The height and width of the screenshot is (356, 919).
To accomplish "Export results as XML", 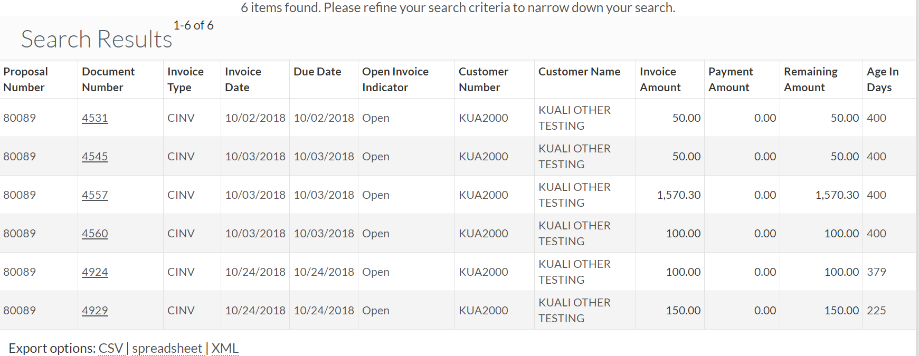I will (225, 349).
